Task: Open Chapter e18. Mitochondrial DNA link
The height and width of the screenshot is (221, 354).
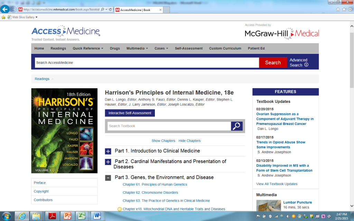Action: [x=174, y=209]
